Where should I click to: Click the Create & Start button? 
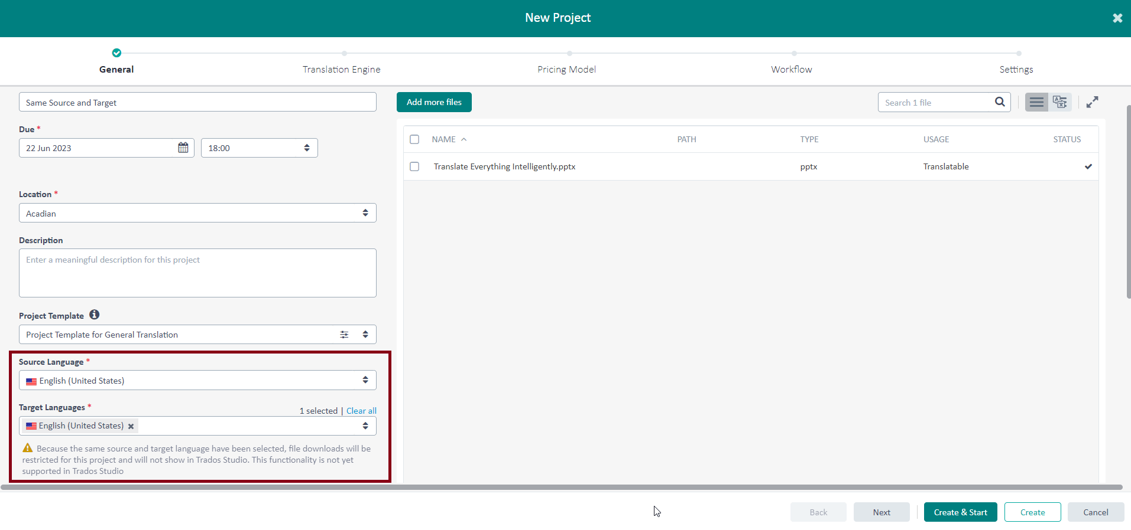click(960, 512)
